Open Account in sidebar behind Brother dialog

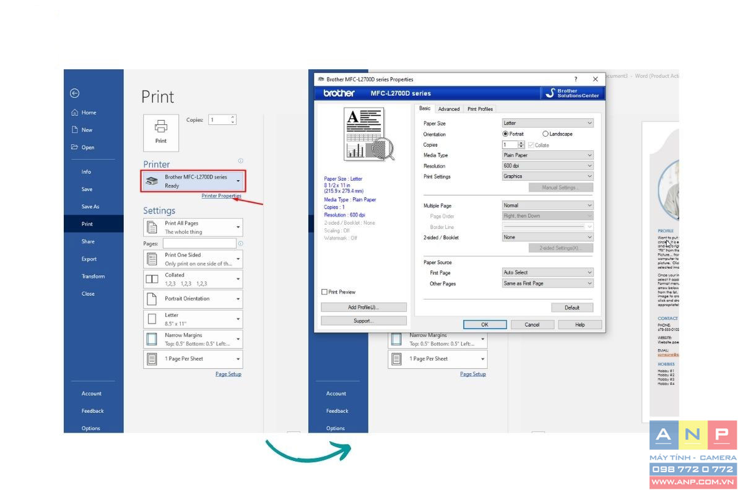[x=336, y=394]
